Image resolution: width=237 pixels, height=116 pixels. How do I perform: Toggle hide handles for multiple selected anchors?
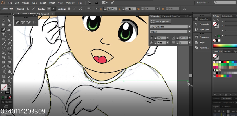point(54,9)
